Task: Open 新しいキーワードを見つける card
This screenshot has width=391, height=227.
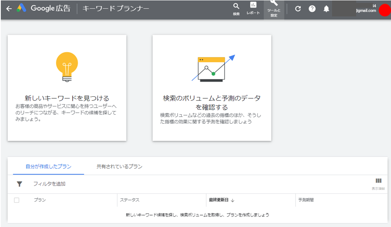Action: point(67,88)
